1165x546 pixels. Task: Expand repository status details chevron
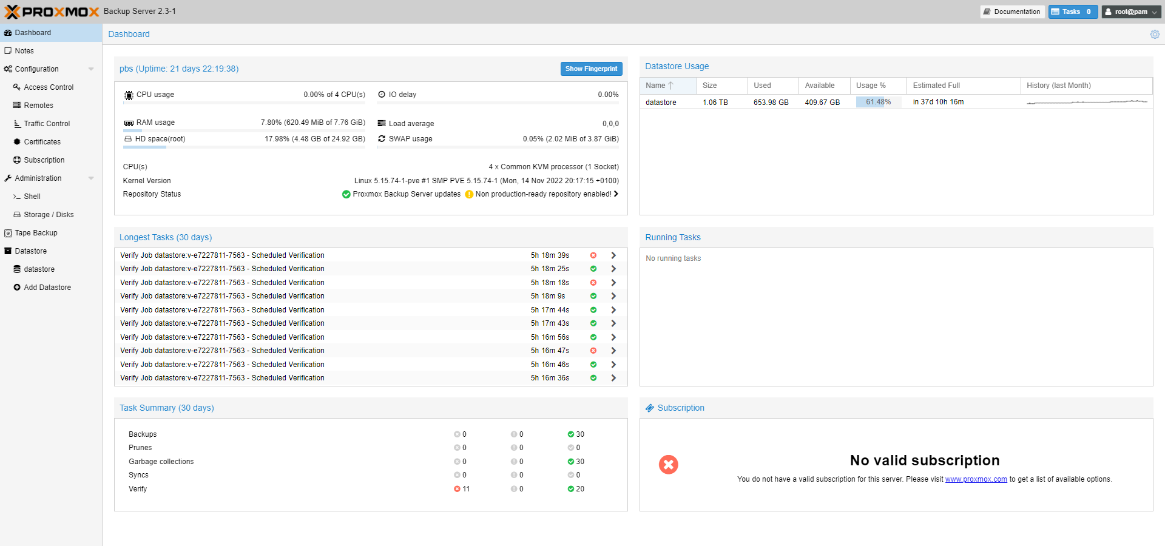[x=616, y=194]
